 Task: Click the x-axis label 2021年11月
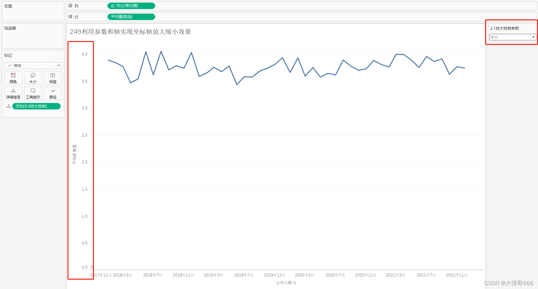tap(457, 275)
